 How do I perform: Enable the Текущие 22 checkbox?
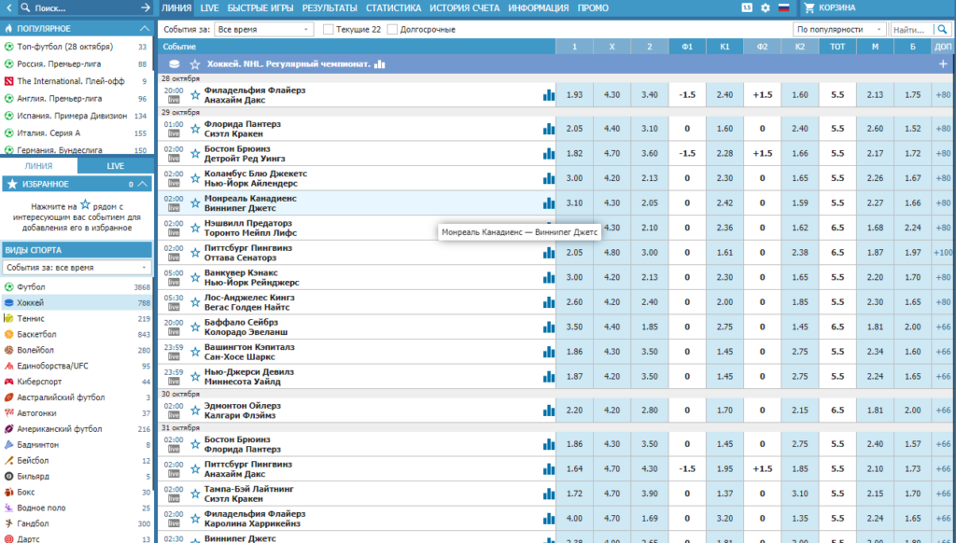click(328, 29)
